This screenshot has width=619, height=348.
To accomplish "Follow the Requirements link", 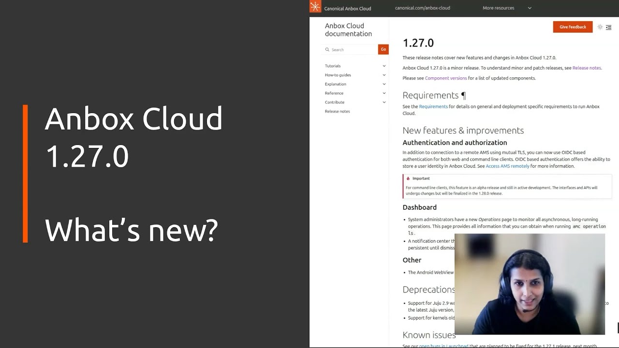I will coord(433,106).
